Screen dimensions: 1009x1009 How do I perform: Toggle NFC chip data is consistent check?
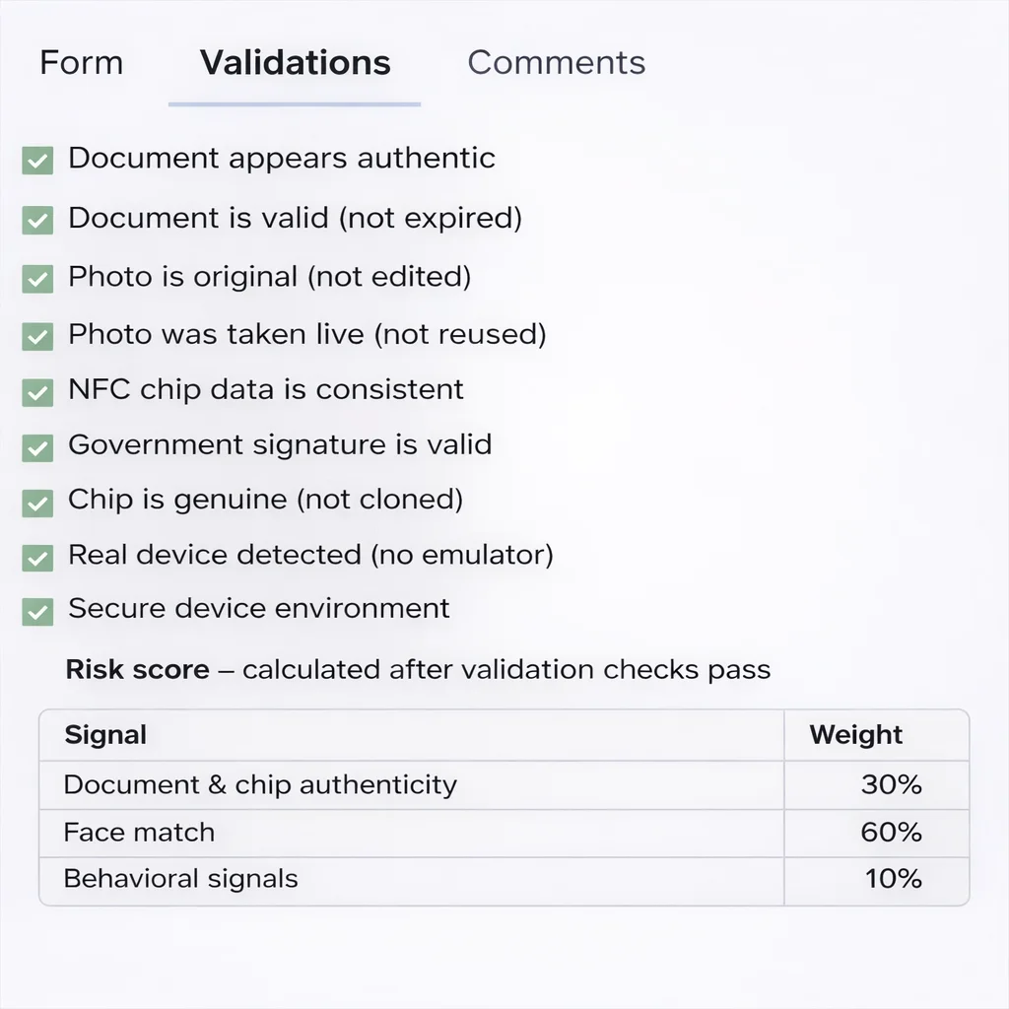pos(36,392)
